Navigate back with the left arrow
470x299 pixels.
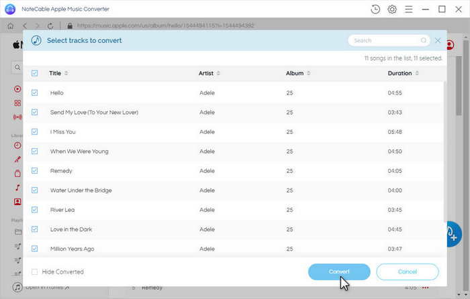click(25, 25)
